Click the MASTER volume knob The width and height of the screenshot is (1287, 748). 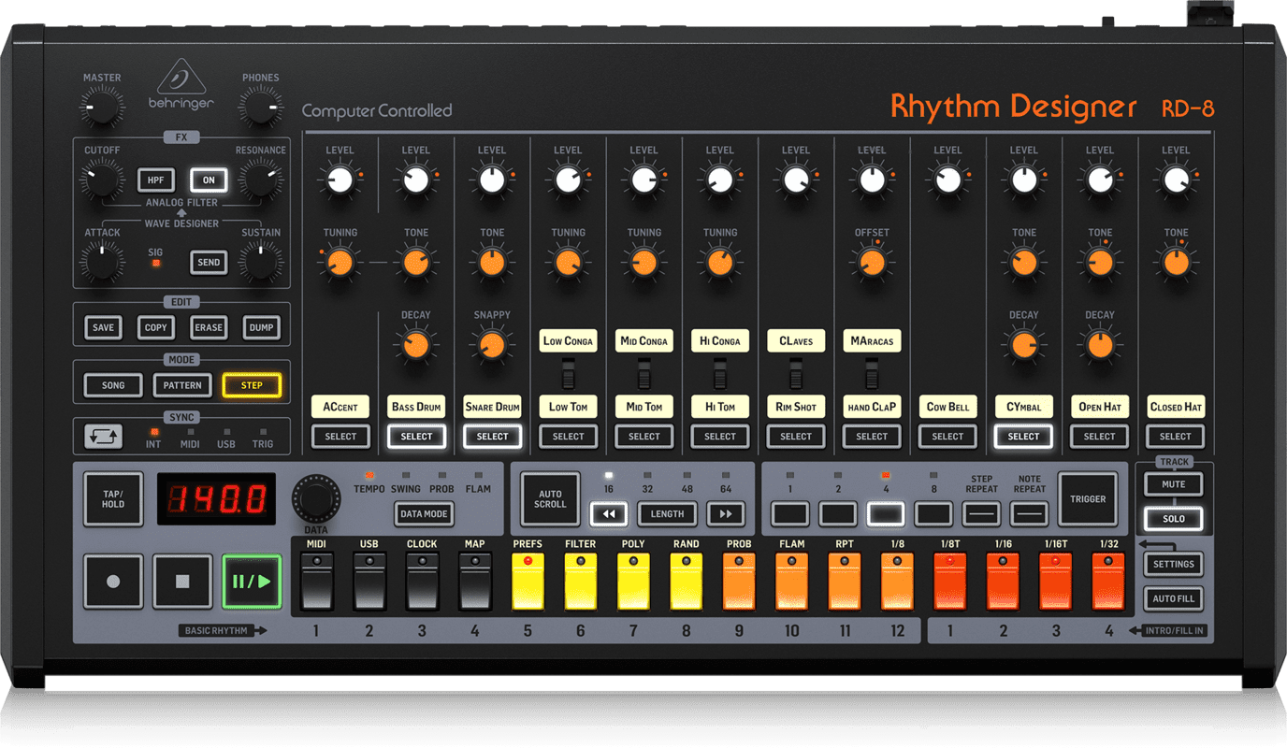[x=102, y=109]
